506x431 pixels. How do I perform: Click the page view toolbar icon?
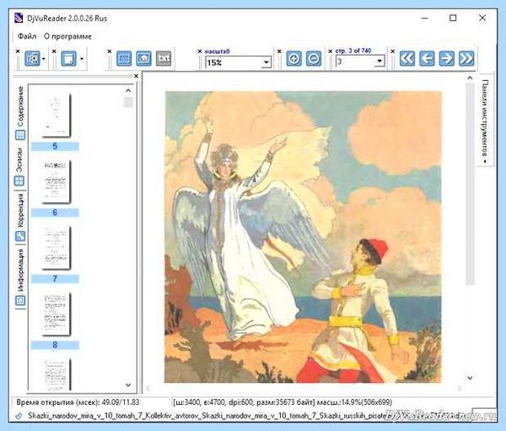coord(68,58)
